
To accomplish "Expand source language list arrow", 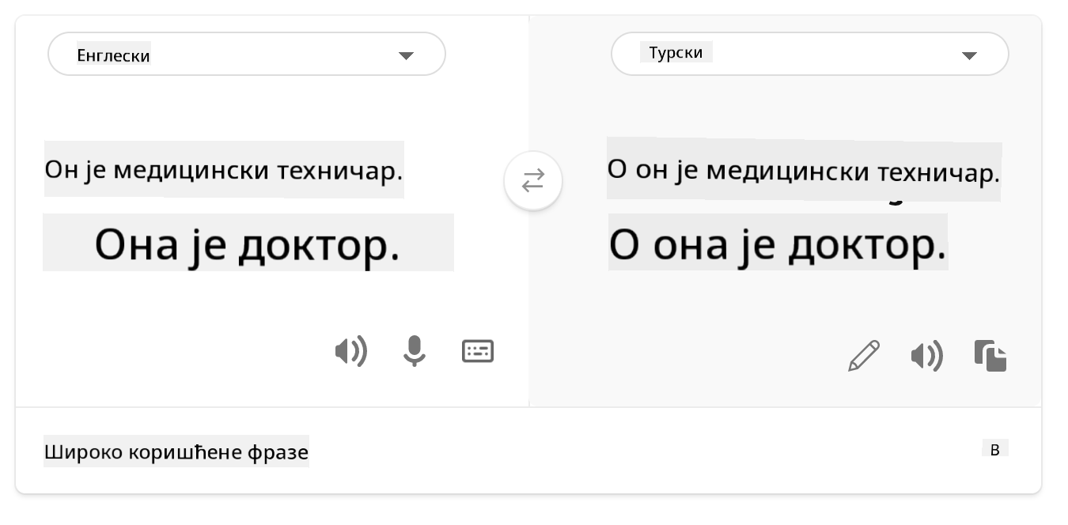I will (406, 55).
